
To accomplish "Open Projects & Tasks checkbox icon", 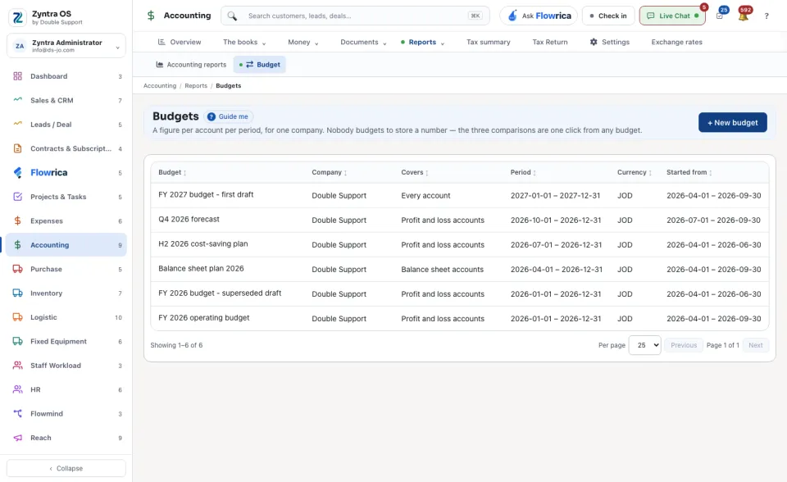I will (17, 197).
